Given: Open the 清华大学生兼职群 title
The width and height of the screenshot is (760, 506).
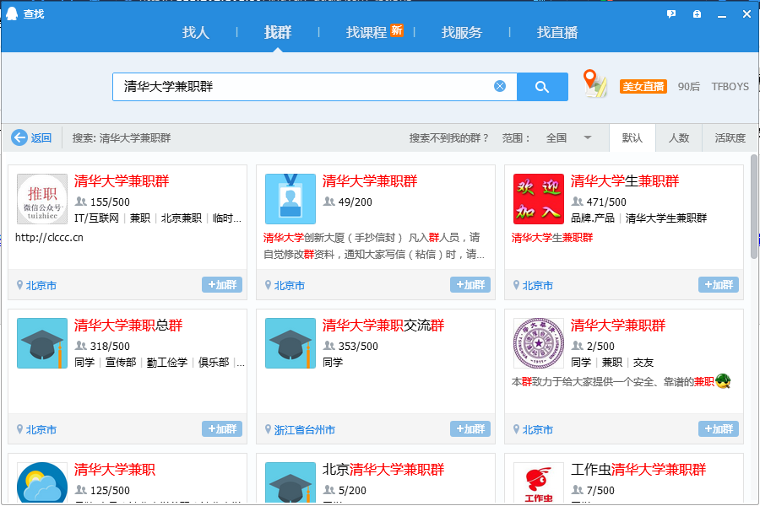Looking at the screenshot, I should coord(625,181).
